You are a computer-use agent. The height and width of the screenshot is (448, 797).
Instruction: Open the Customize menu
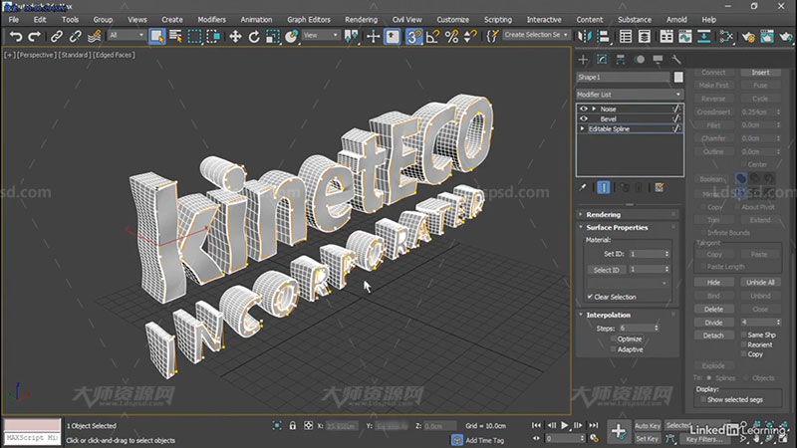tap(452, 19)
